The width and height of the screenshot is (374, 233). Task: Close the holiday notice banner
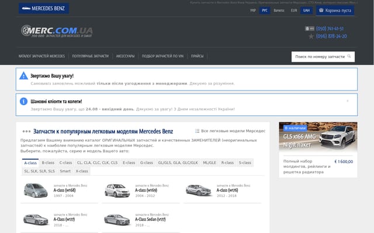point(348,101)
